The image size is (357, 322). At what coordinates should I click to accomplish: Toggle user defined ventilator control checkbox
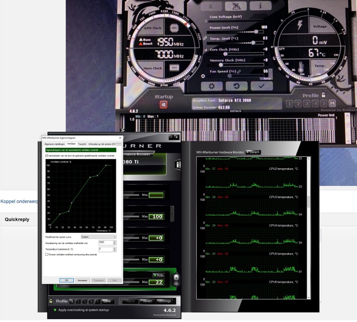[x=46, y=156]
